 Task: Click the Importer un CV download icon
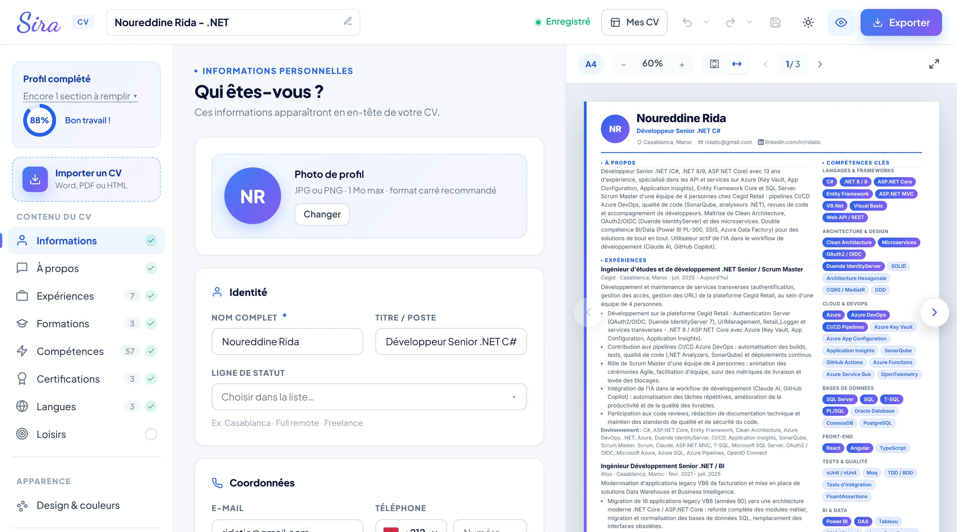[x=35, y=179]
